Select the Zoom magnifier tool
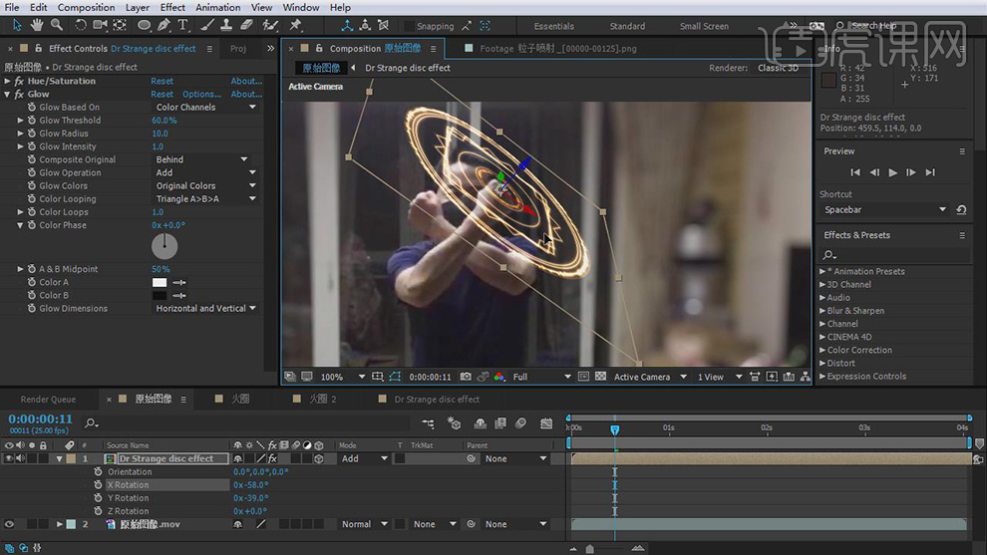Screen dimensions: 987x555 (x=56, y=25)
